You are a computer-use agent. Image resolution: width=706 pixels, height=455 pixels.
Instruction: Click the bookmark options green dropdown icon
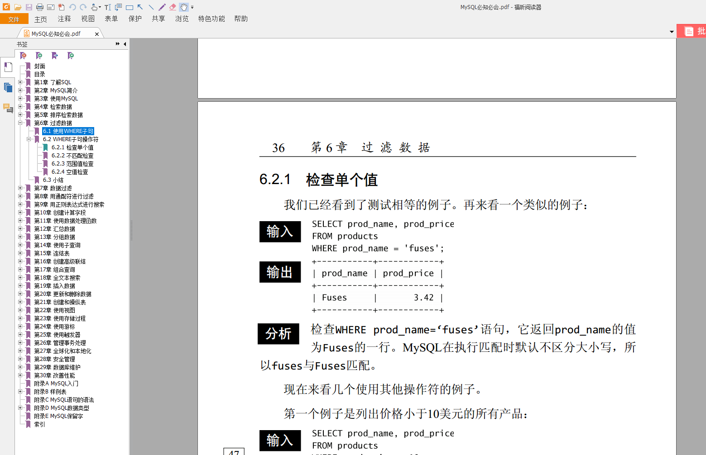tap(71, 56)
